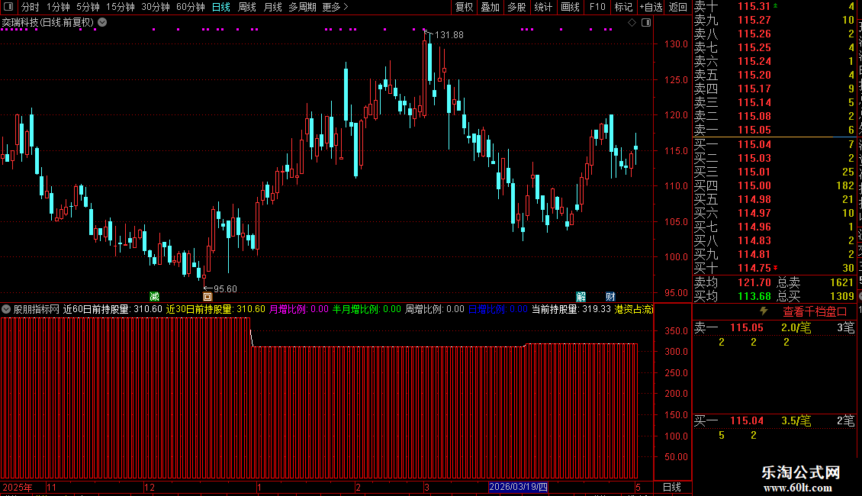The width and height of the screenshot is (862, 496).
Task: Expand dropdown next to 奕瑞科技 title
Action: click(x=102, y=23)
